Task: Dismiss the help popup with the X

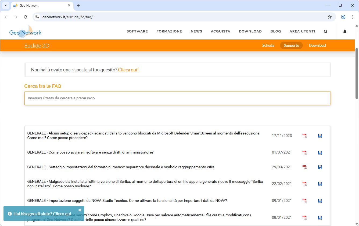Action: click(80, 210)
